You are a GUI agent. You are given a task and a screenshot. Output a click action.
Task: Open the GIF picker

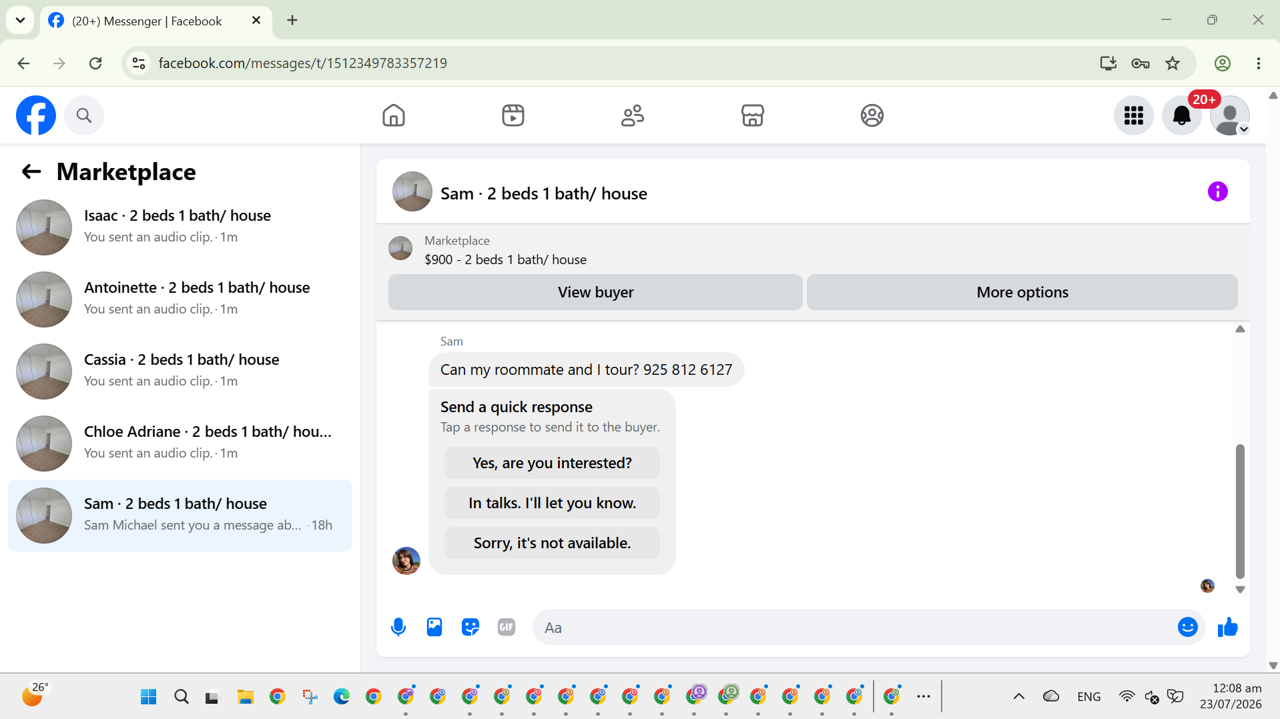pyautogui.click(x=507, y=627)
